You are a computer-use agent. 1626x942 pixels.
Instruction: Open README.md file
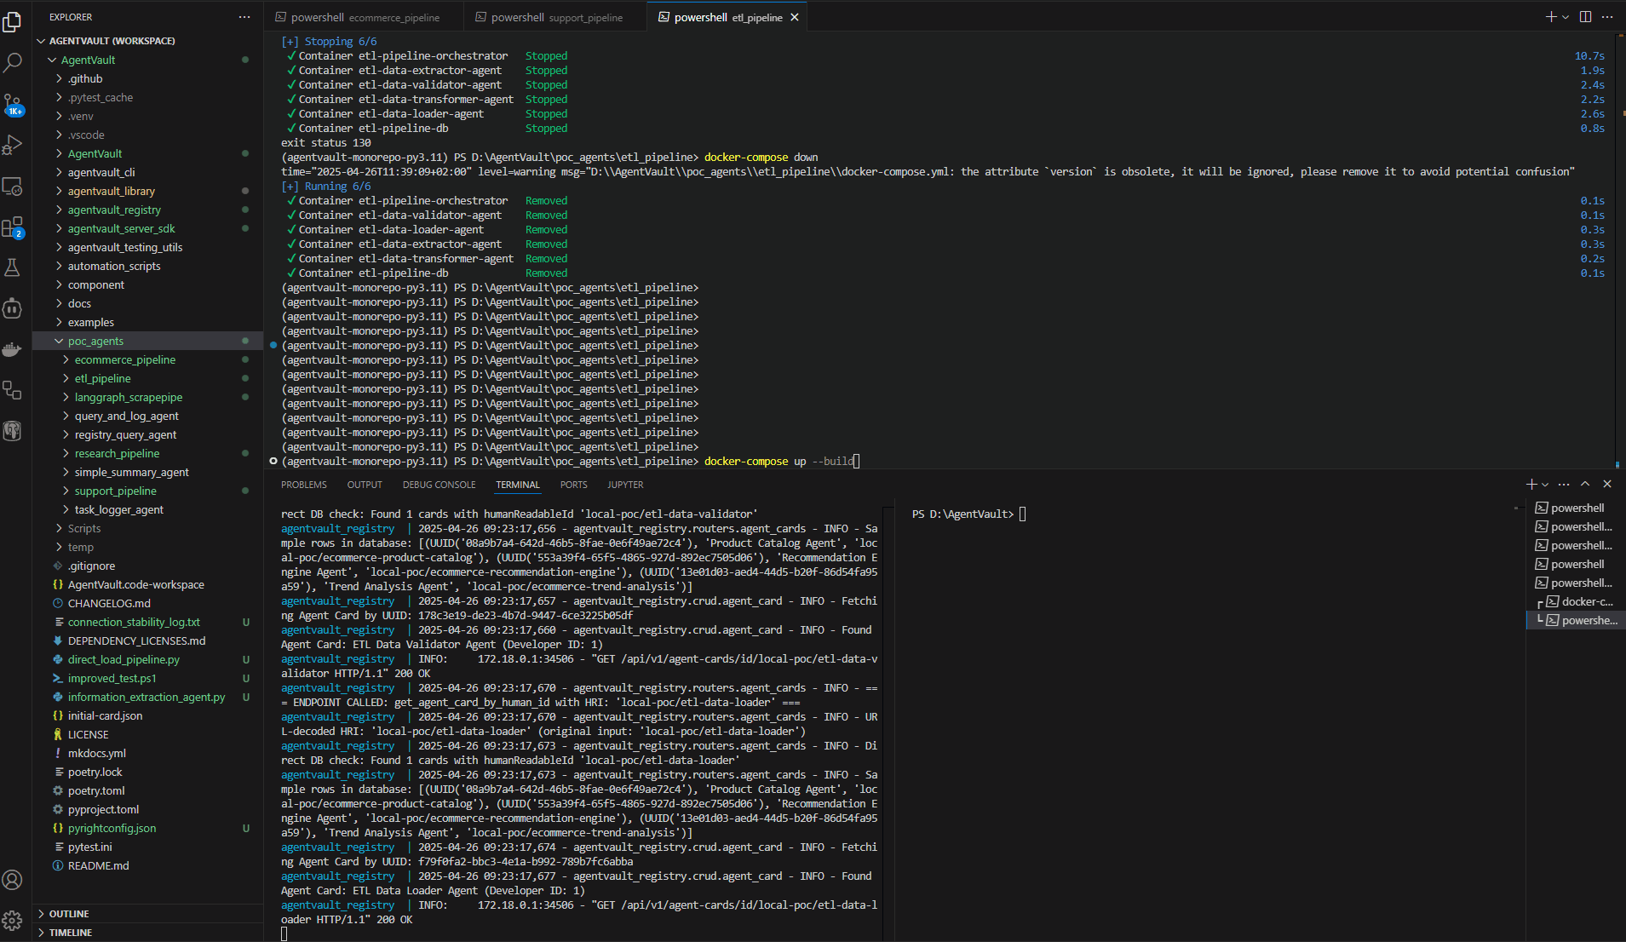(147, 865)
